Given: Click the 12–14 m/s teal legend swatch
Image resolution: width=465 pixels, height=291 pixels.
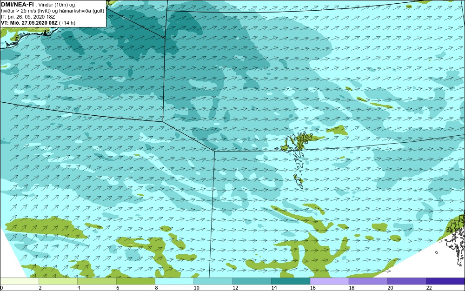Looking at the screenshot, I should (x=252, y=281).
